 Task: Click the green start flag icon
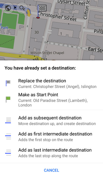click(8, 99)
